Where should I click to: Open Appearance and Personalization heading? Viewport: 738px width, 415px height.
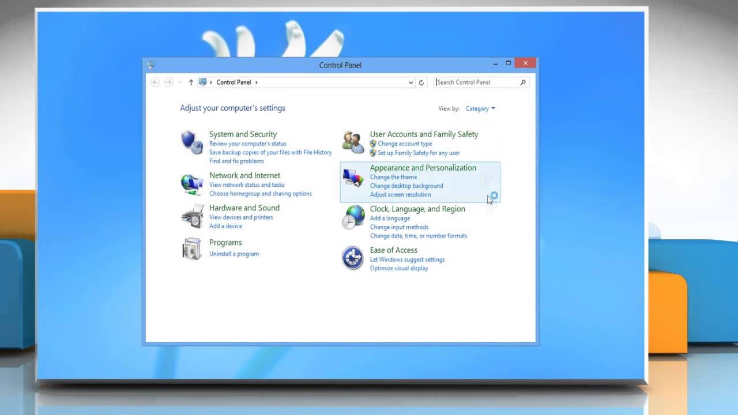[423, 168]
